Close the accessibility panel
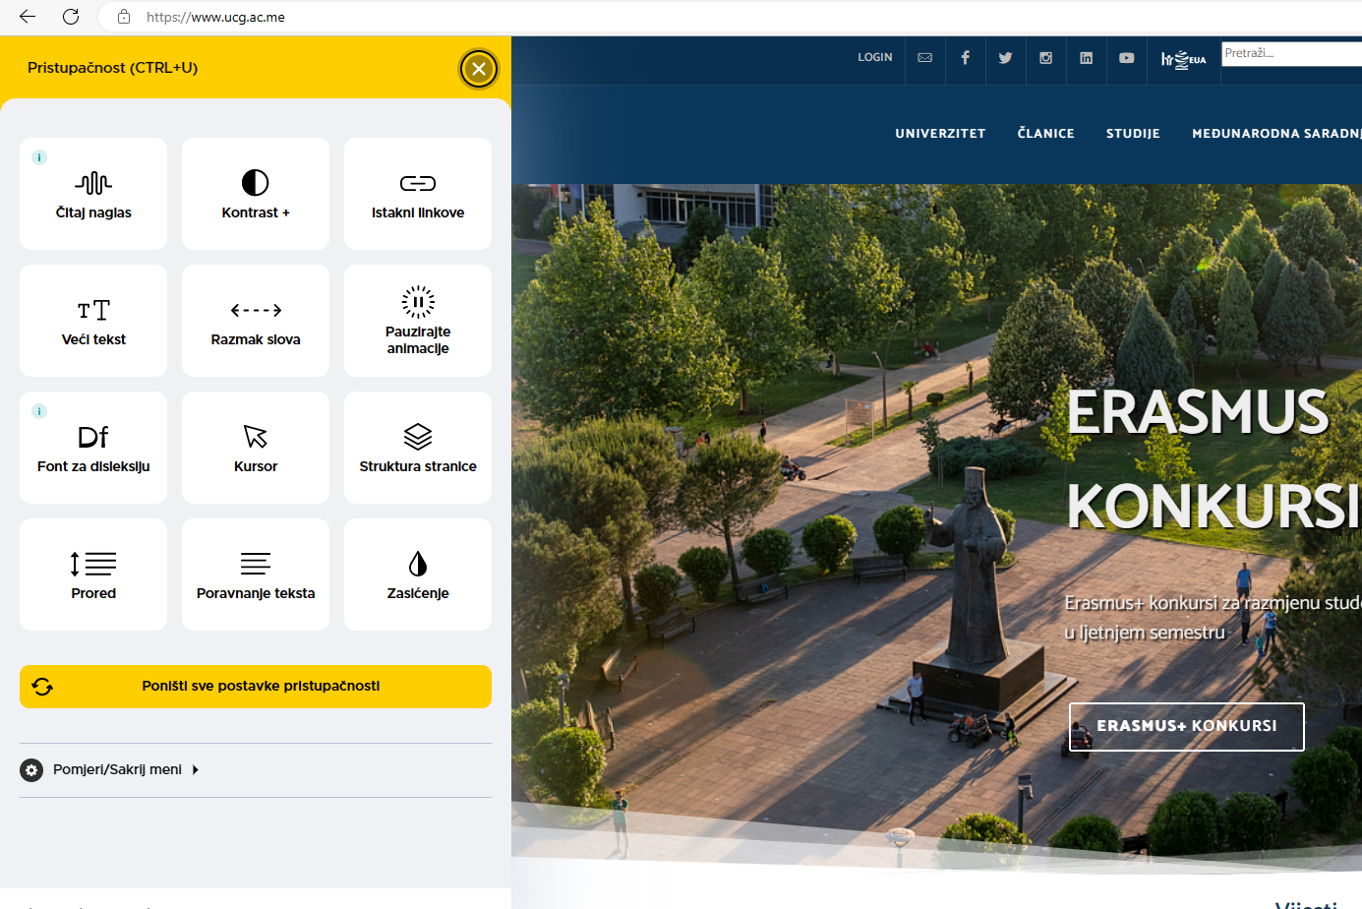Image resolution: width=1362 pixels, height=909 pixels. 478,69
